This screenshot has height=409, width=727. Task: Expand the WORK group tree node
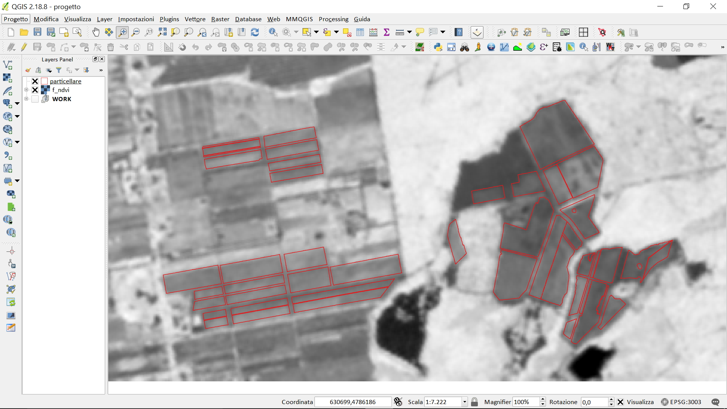point(27,99)
